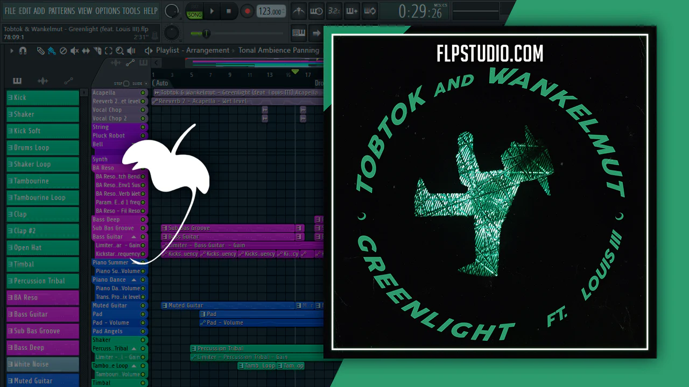Click the red Record button

[x=247, y=11]
